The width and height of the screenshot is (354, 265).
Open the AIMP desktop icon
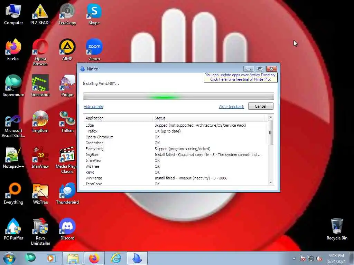[x=67, y=50]
